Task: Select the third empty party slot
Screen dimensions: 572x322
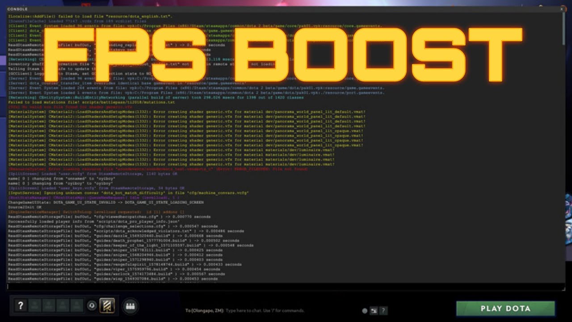Action: 63,306
